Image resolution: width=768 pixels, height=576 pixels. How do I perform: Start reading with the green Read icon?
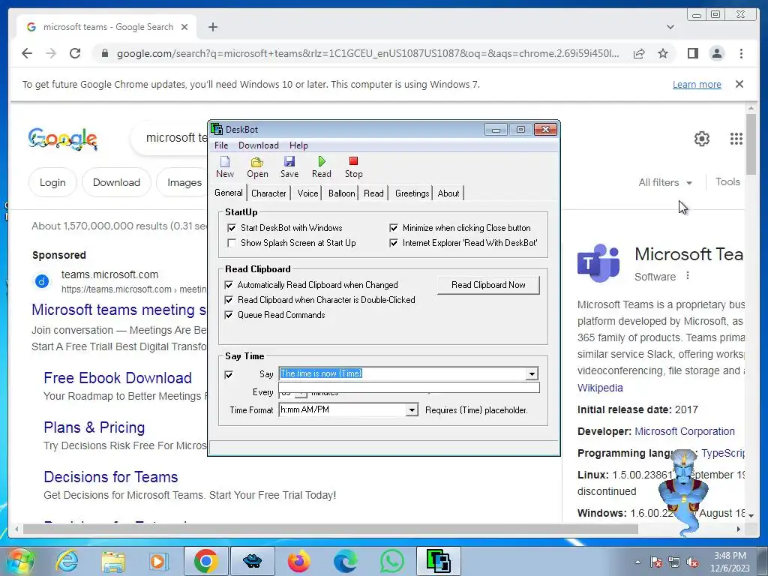tap(321, 167)
